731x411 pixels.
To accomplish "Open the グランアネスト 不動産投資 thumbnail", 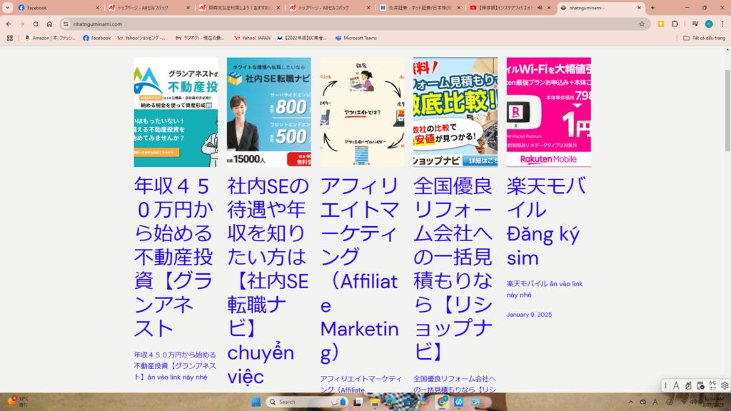I will (x=176, y=112).
